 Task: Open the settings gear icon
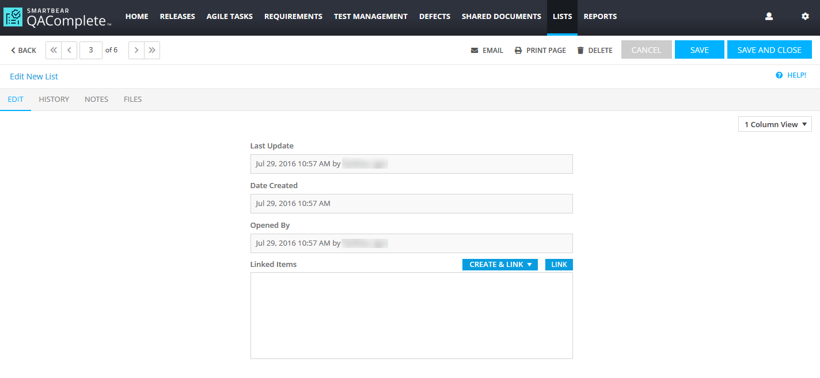[x=805, y=17]
